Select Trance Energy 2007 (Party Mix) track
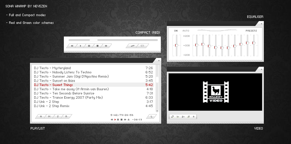 coord(93,98)
